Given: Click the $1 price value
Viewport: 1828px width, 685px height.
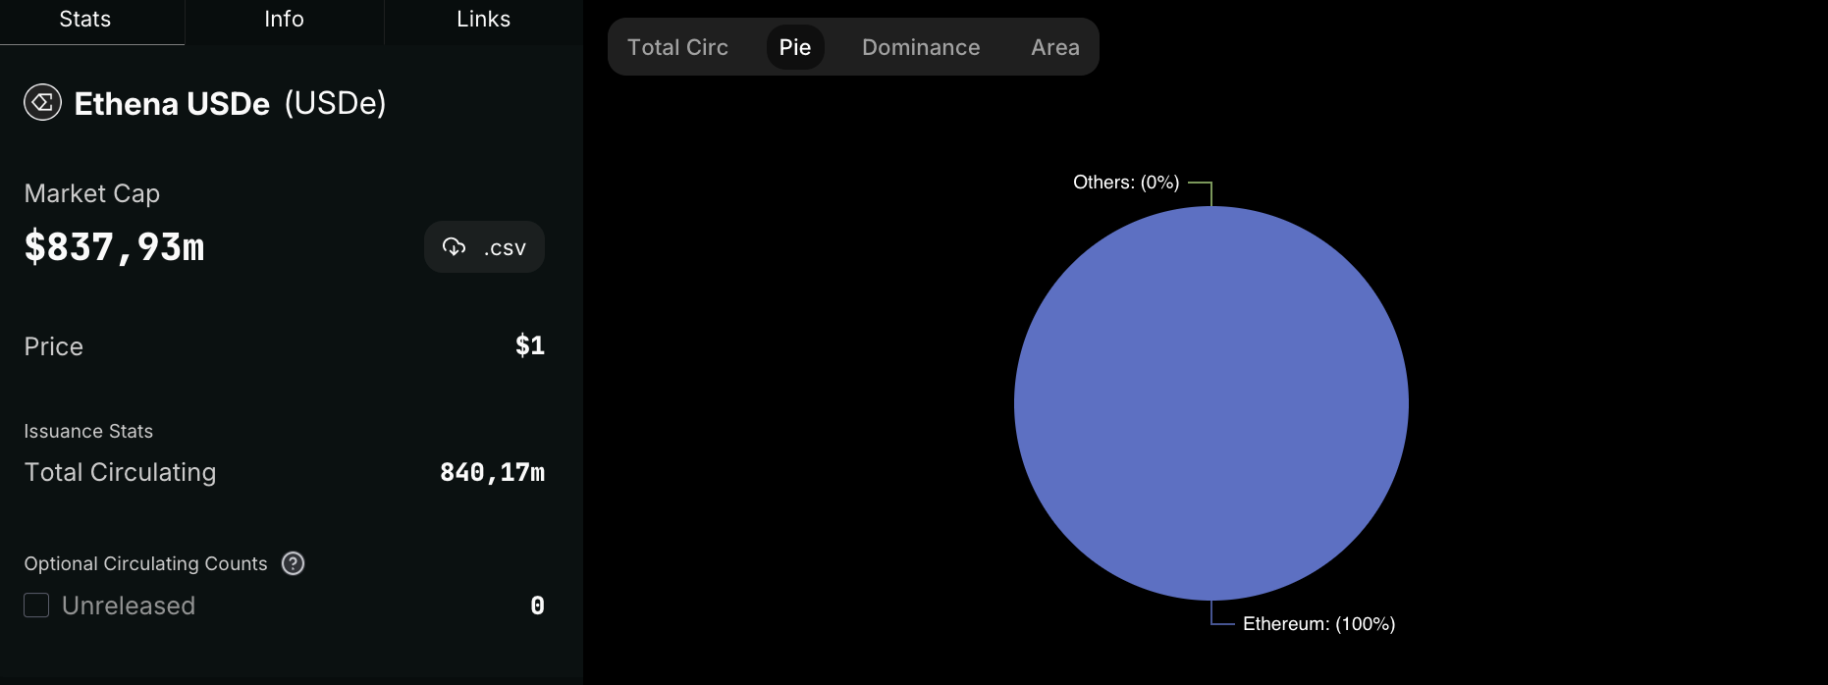Looking at the screenshot, I should pos(530,345).
